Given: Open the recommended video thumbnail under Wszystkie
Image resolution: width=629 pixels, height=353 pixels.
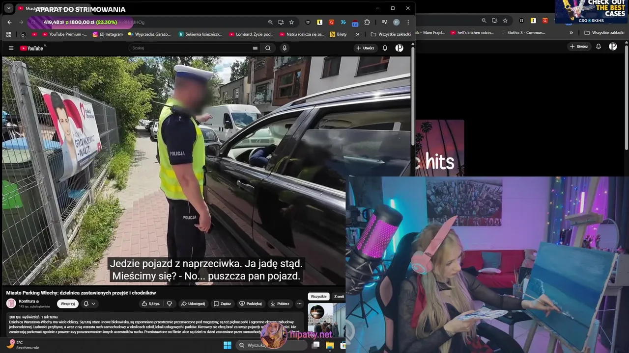Looking at the screenshot, I should pos(327,320).
